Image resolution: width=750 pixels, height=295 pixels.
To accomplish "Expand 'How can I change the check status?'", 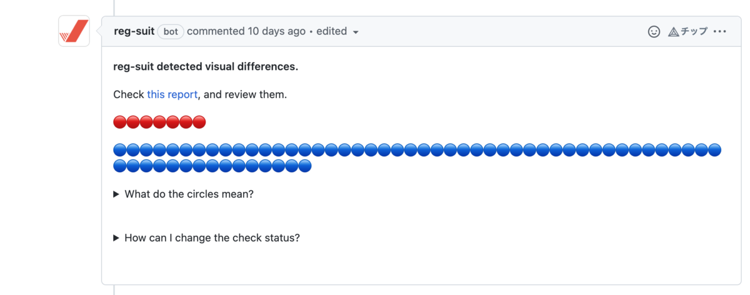I will pos(207,238).
